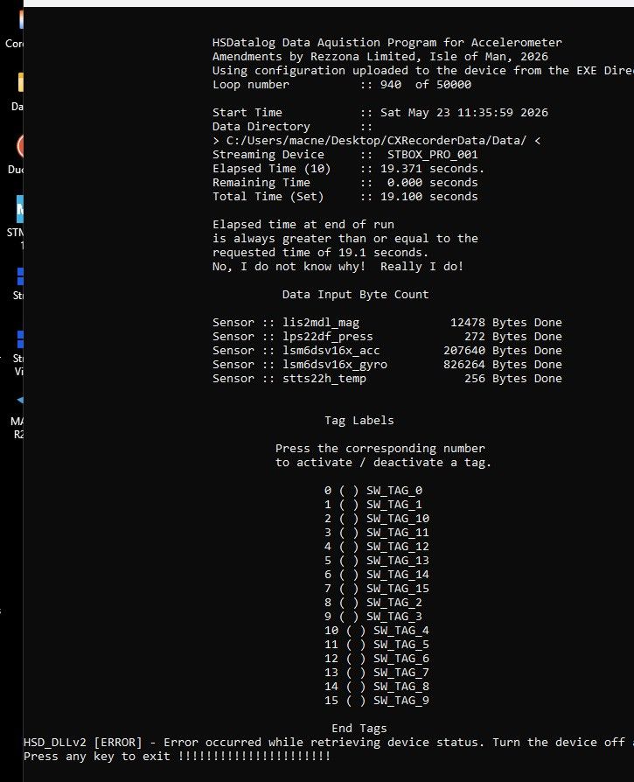Click the byte count "272 Bytes Done"

pos(512,337)
